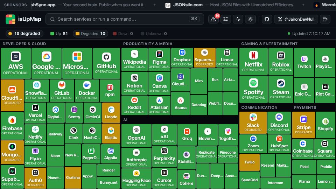Open the Hugging Face tile

click(136, 178)
